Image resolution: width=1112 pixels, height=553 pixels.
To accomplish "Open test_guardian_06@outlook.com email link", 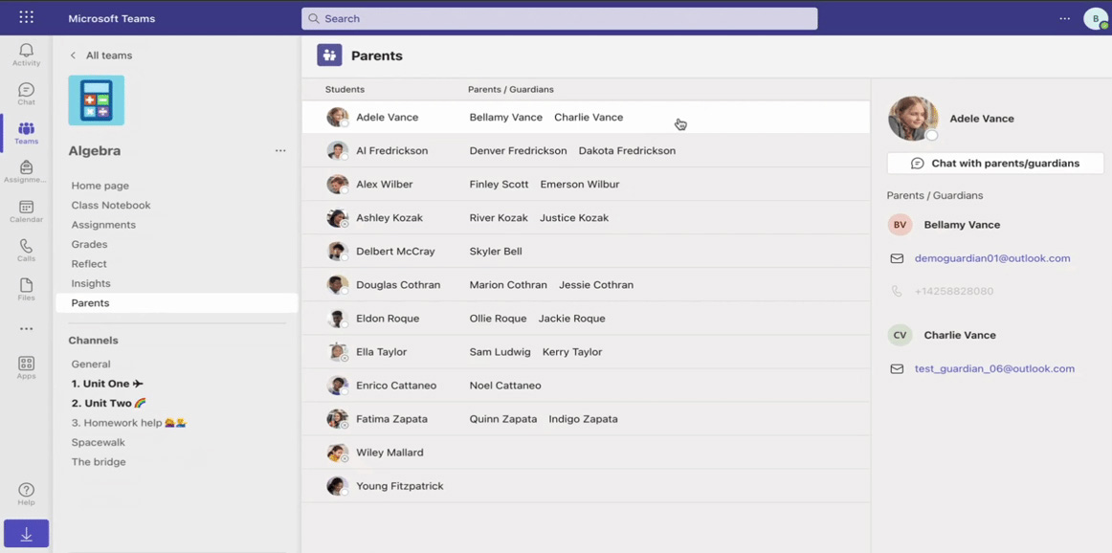I will coord(994,368).
